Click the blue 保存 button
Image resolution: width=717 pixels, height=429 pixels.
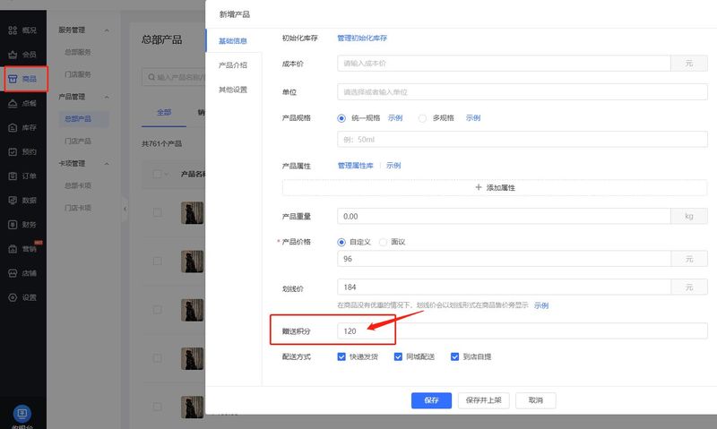pos(431,400)
